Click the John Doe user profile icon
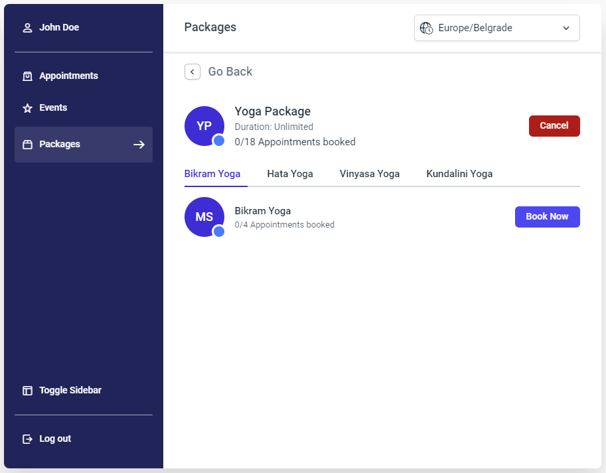The image size is (606, 473). point(27,28)
